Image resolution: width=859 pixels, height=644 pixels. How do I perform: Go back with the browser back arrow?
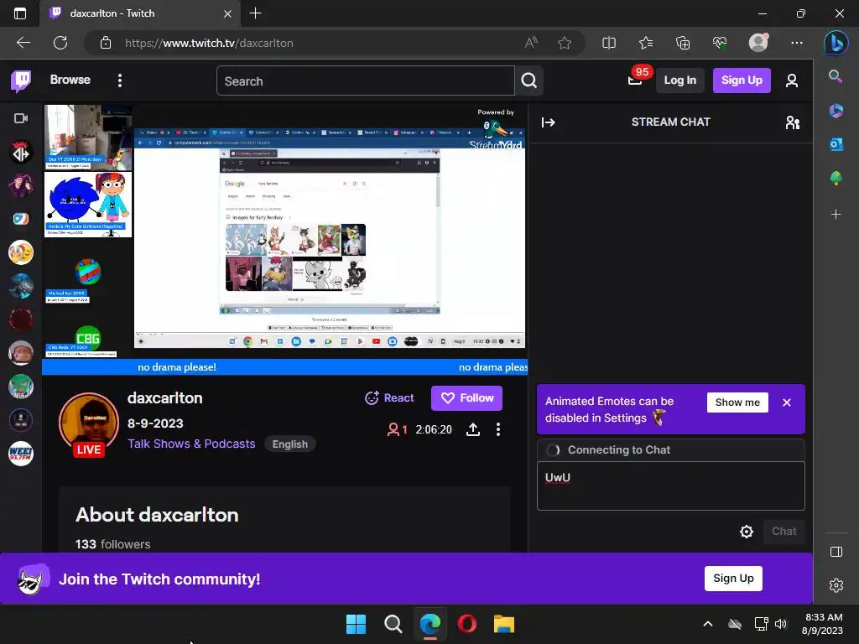tap(23, 43)
